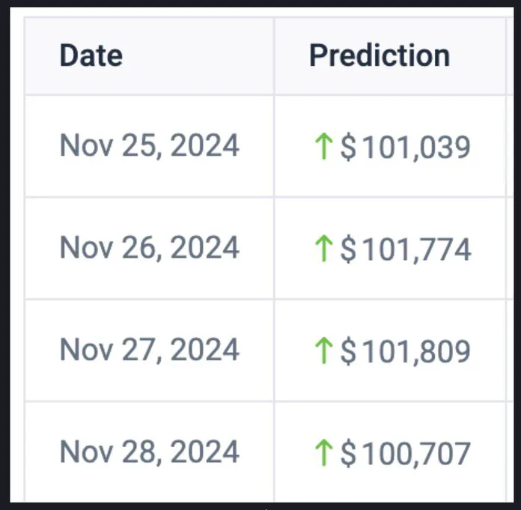Click the word Nov in the Nov 28 row
521x510 pixels.
(x=86, y=452)
